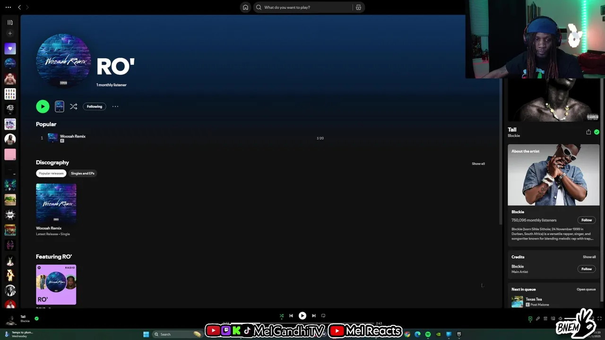Toggle repeat in the player bar
The width and height of the screenshot is (605, 340).
tap(323, 316)
